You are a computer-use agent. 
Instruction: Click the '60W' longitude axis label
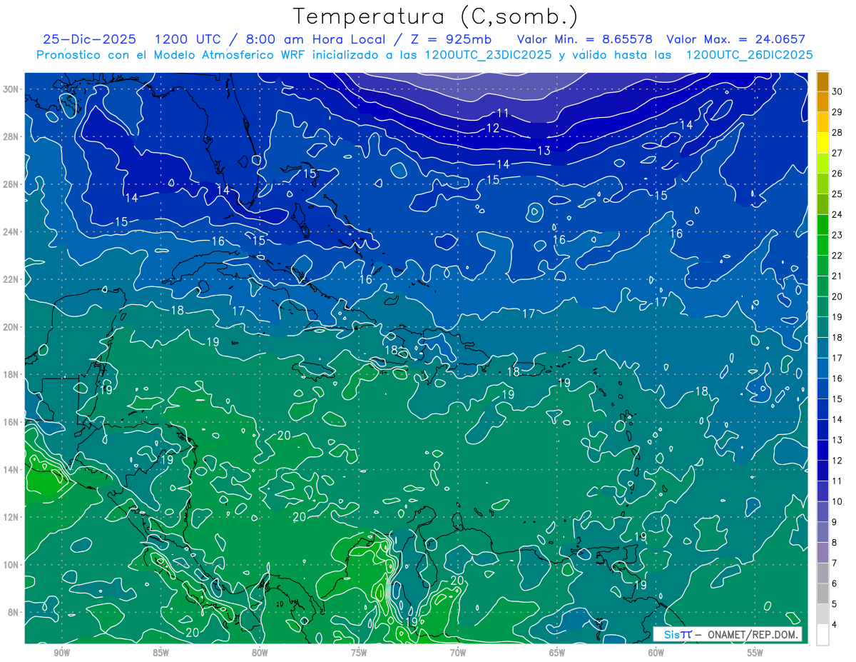coord(656,653)
